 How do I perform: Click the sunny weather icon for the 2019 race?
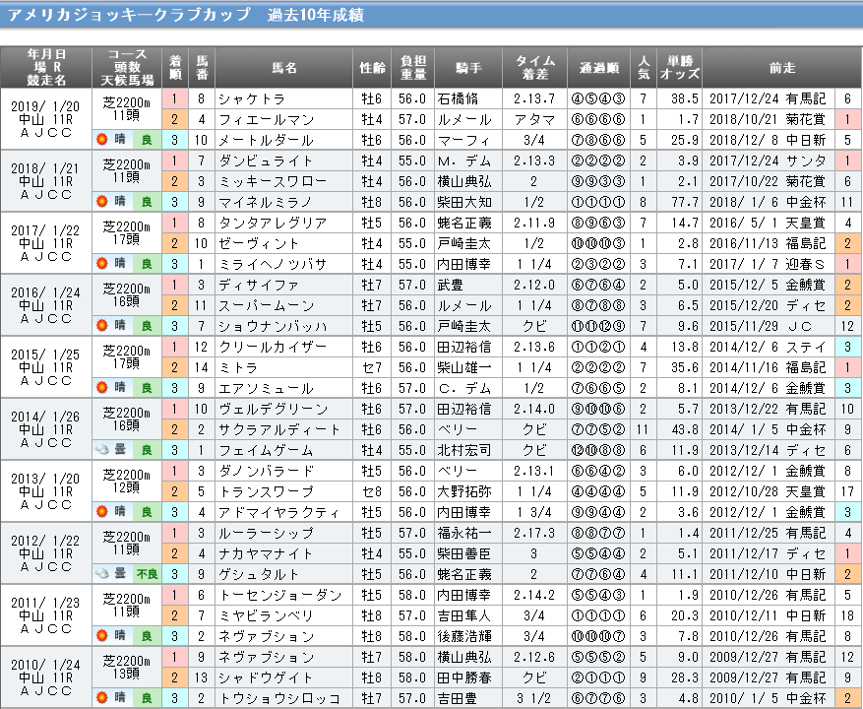click(x=101, y=140)
